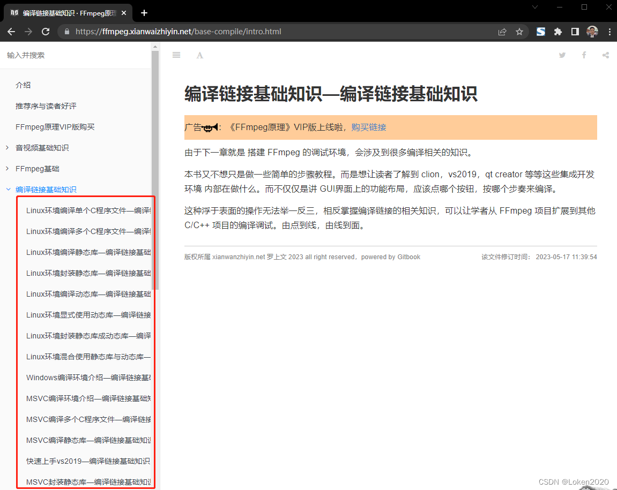Click the browser address bar URL
Image resolution: width=617 pixels, height=490 pixels.
[179, 32]
